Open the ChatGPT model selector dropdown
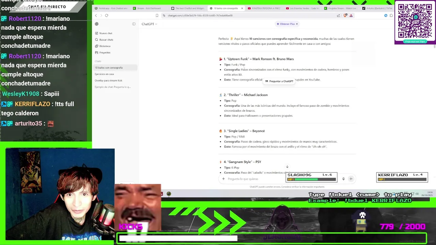 pyautogui.click(x=149, y=24)
